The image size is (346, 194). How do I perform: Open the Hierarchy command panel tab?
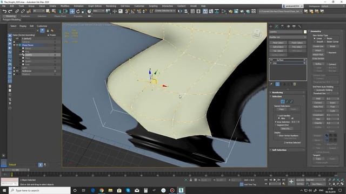(x=282, y=26)
